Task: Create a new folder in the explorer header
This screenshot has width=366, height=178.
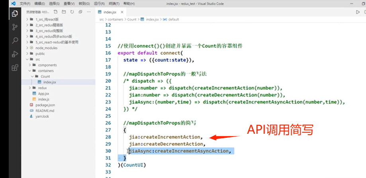Action: 63,12
